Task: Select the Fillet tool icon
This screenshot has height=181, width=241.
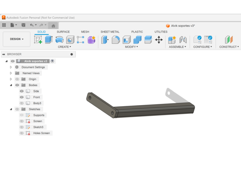Action: pos(116,39)
